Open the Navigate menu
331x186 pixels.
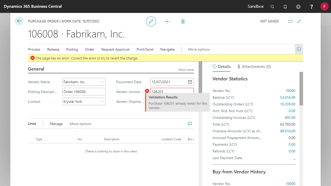coord(167,49)
